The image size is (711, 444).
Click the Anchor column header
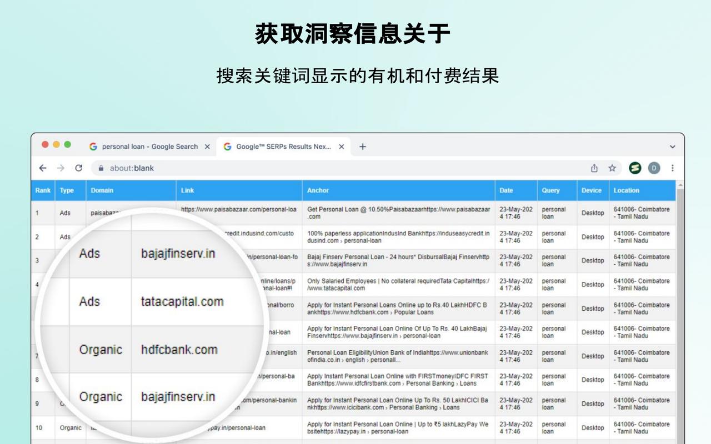(399, 190)
